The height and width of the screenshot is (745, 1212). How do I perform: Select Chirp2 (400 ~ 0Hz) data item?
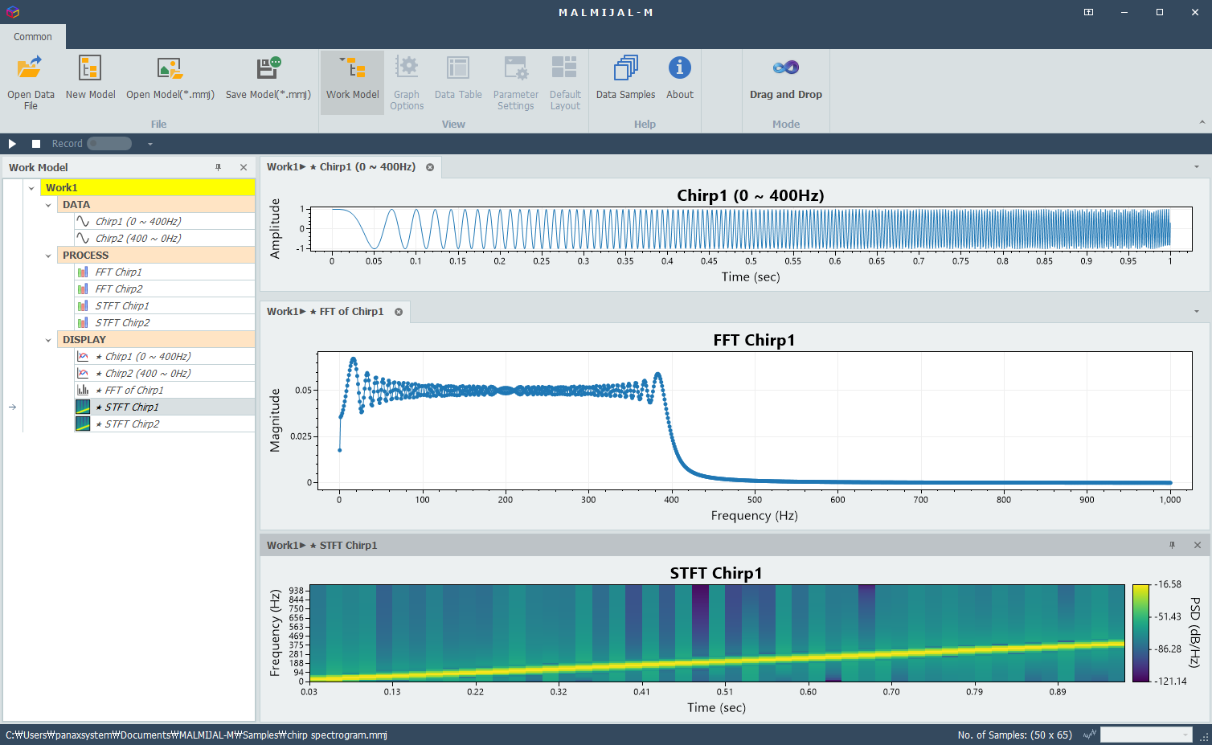click(x=164, y=239)
